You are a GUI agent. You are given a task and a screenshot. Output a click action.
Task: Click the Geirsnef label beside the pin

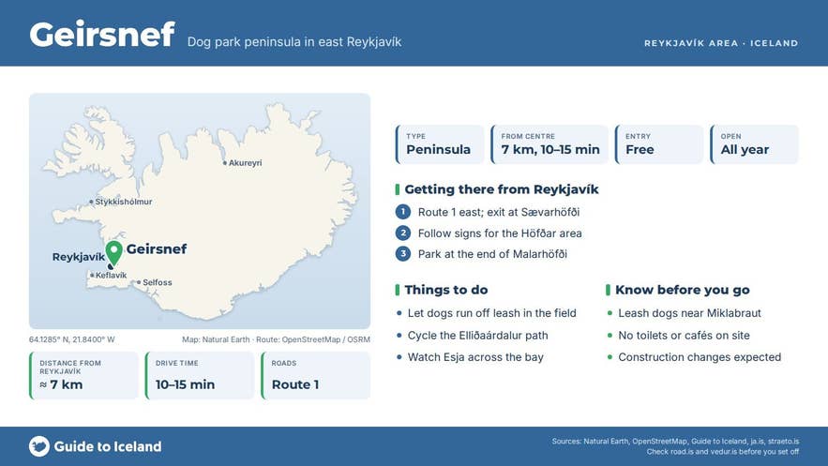click(157, 249)
